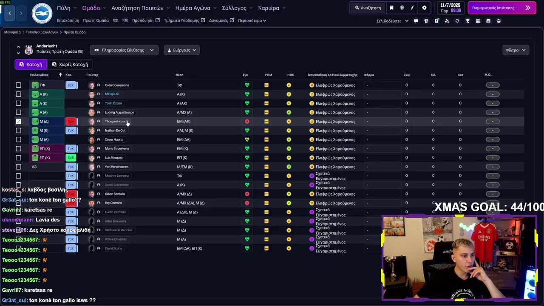Open the ΤΦ position dropdown for Colin Coosemans
The width and height of the screenshot is (544, 306).
(x=47, y=85)
